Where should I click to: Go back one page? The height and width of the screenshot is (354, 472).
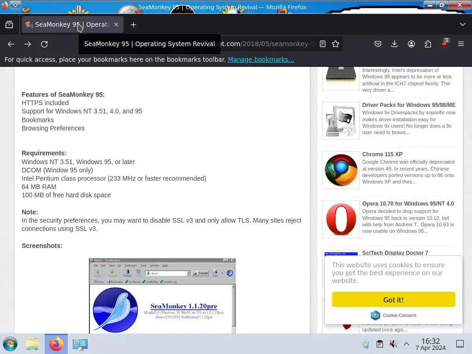tap(11, 44)
